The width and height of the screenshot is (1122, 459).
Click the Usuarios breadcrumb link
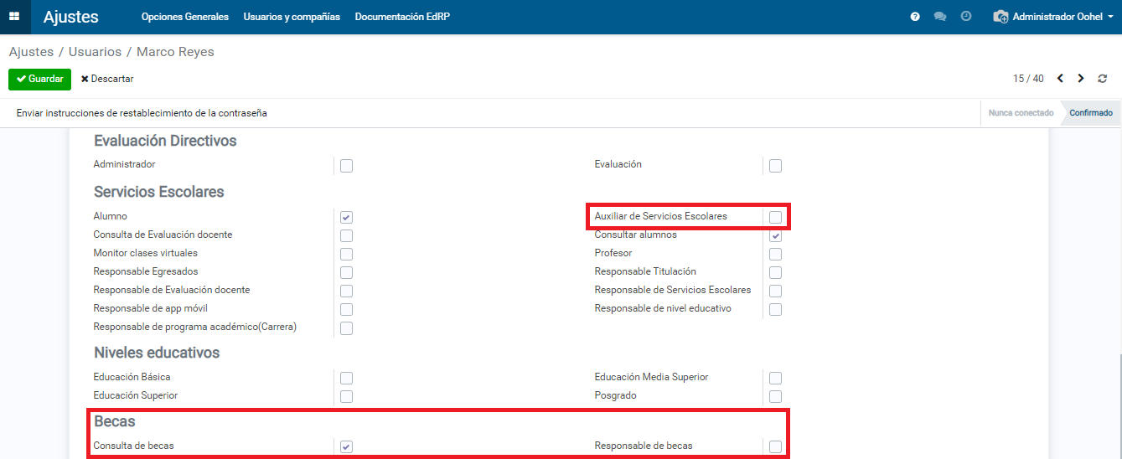[x=95, y=52]
